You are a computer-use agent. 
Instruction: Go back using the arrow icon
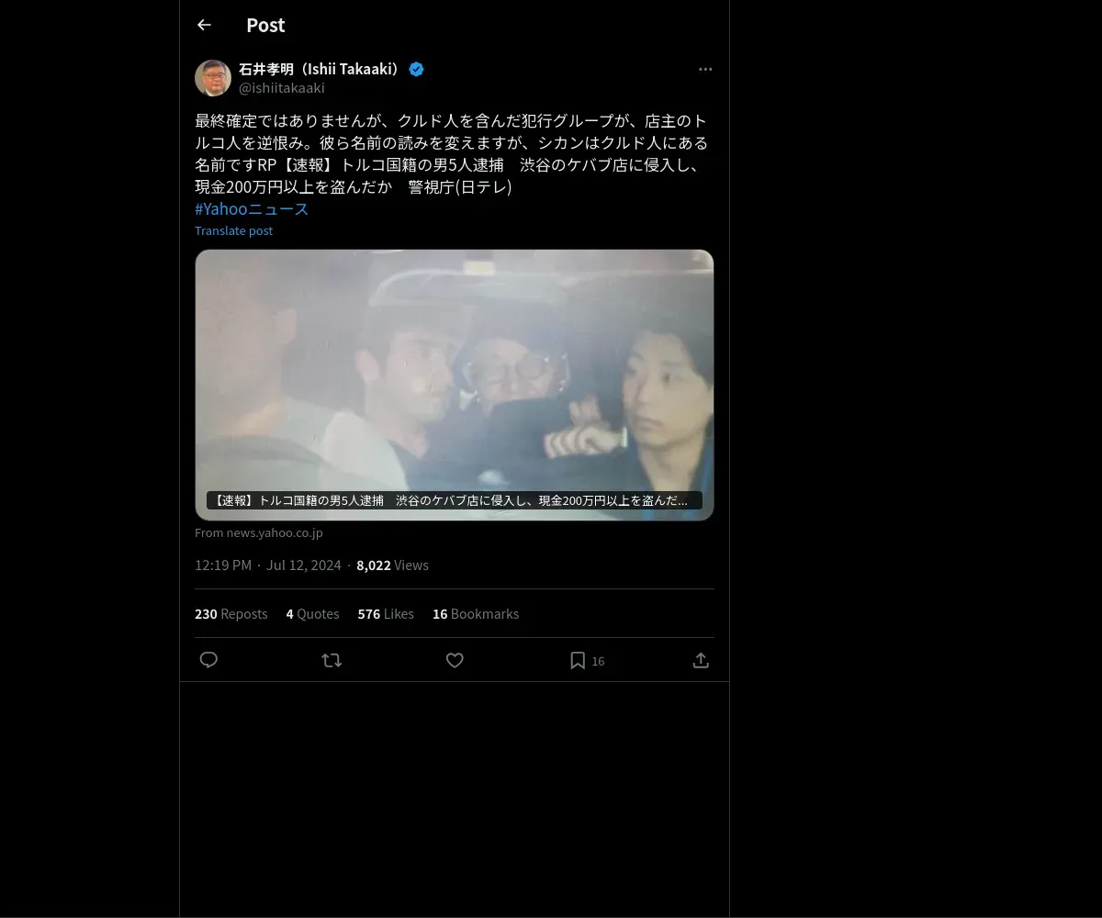[x=204, y=25]
